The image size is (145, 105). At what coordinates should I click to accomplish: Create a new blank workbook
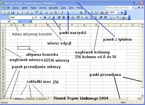[4, 13]
